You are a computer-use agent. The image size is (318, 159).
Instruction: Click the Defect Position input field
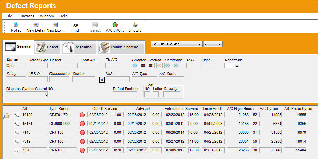point(125,94)
